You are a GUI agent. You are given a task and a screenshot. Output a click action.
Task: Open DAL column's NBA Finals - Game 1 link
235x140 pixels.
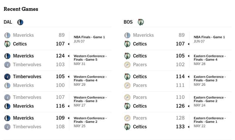click(89, 37)
